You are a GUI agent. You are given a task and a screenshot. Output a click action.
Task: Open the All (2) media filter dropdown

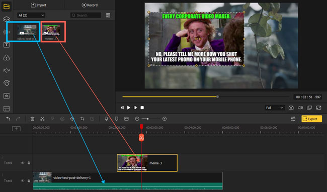tap(31, 15)
